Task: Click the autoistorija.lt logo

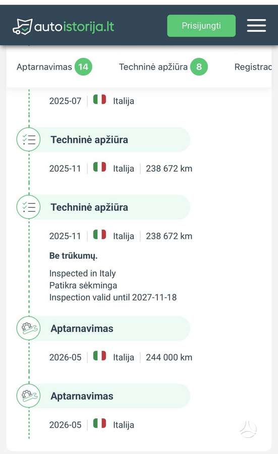Action: point(64,27)
